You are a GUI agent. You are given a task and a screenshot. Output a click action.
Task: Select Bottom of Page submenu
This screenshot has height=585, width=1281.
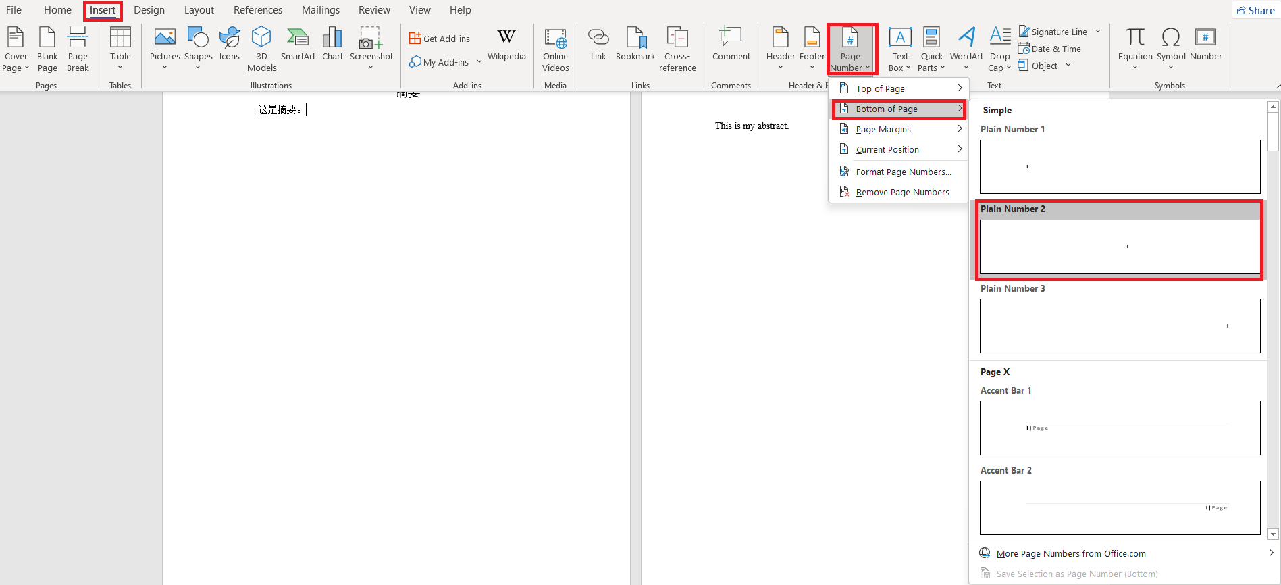tap(899, 109)
